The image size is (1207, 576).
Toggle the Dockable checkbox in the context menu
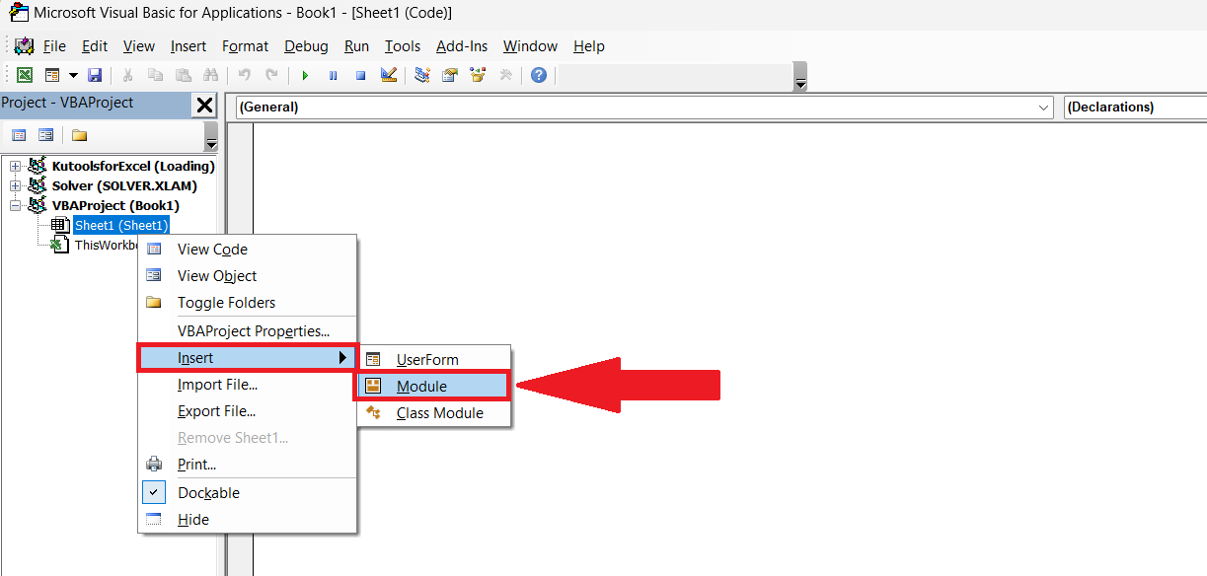point(154,492)
